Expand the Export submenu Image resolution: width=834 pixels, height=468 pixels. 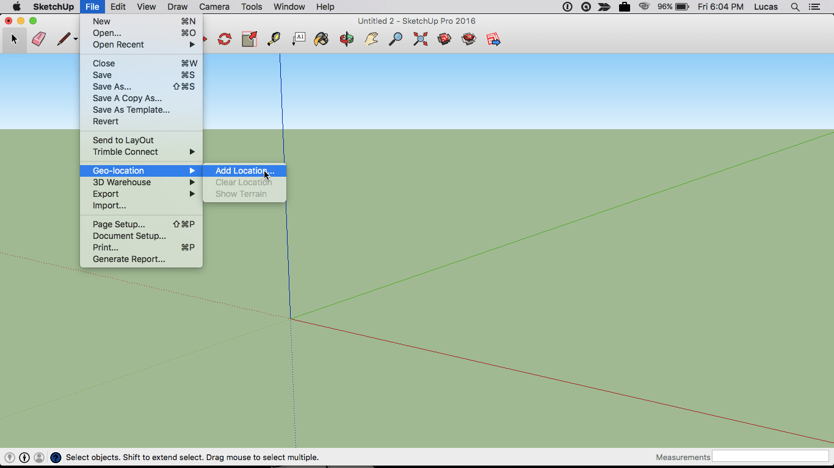(x=141, y=194)
